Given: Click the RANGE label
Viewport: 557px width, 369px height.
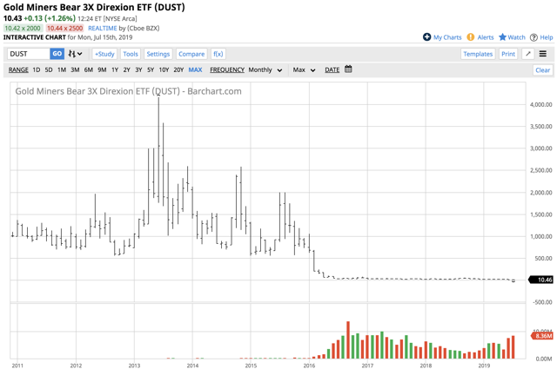Looking at the screenshot, I should tap(18, 69).
